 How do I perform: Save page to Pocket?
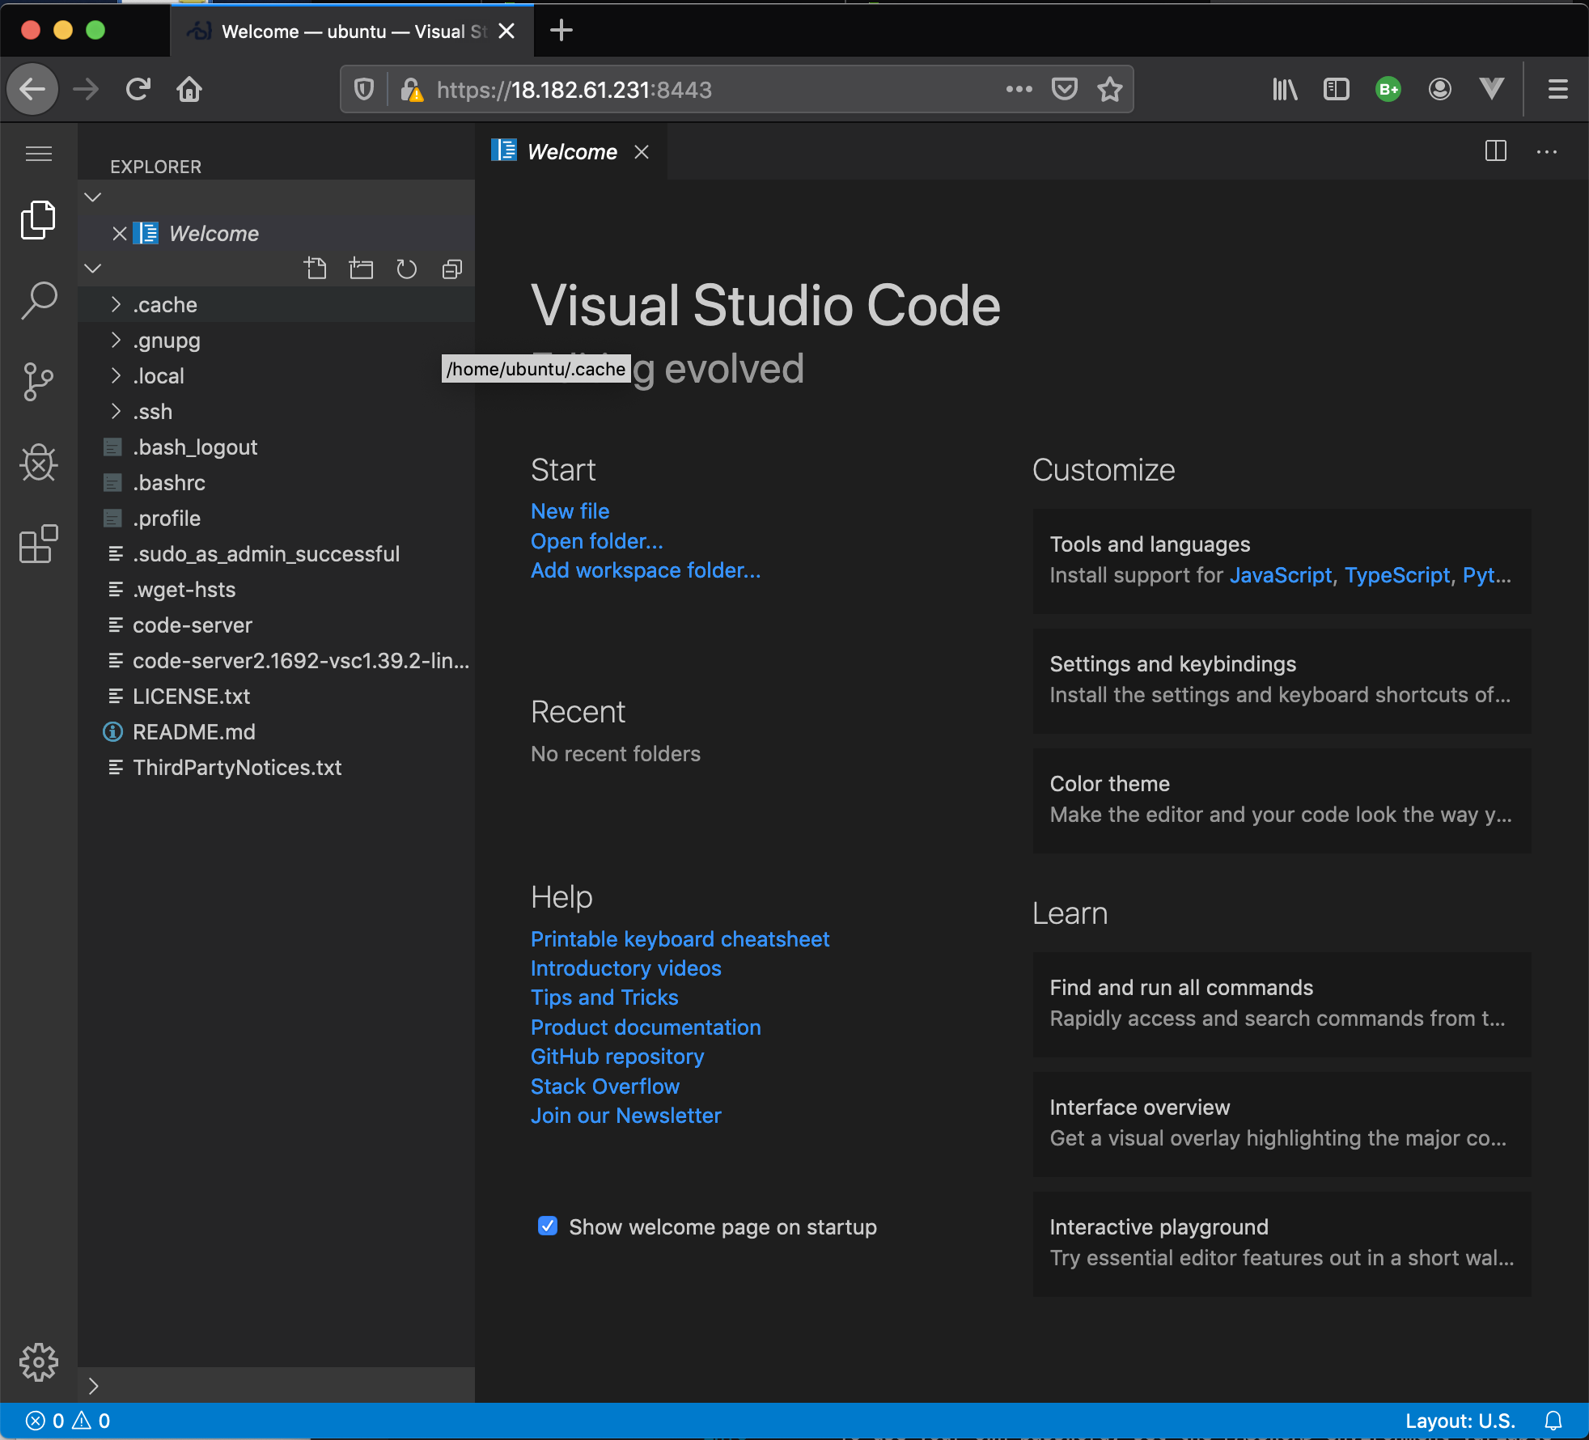point(1064,89)
